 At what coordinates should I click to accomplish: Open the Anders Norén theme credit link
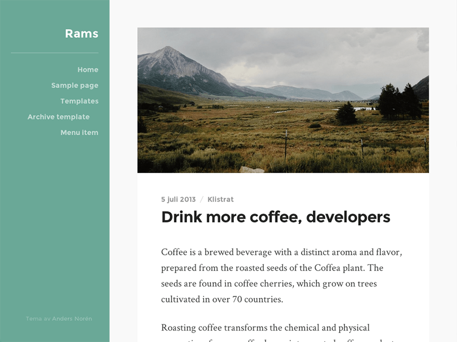pos(73,318)
